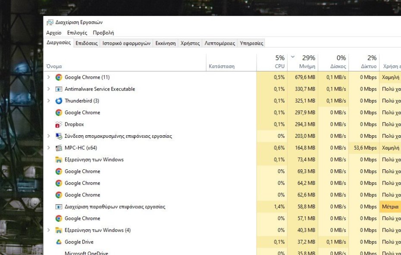The width and height of the screenshot is (401, 255).
Task: Expand the Thunderbird (3) process group
Action: tap(49, 101)
